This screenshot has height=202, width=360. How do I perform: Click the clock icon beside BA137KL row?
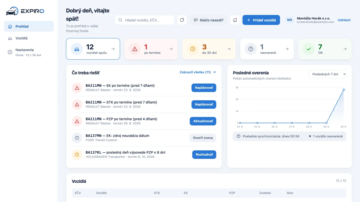(77, 155)
